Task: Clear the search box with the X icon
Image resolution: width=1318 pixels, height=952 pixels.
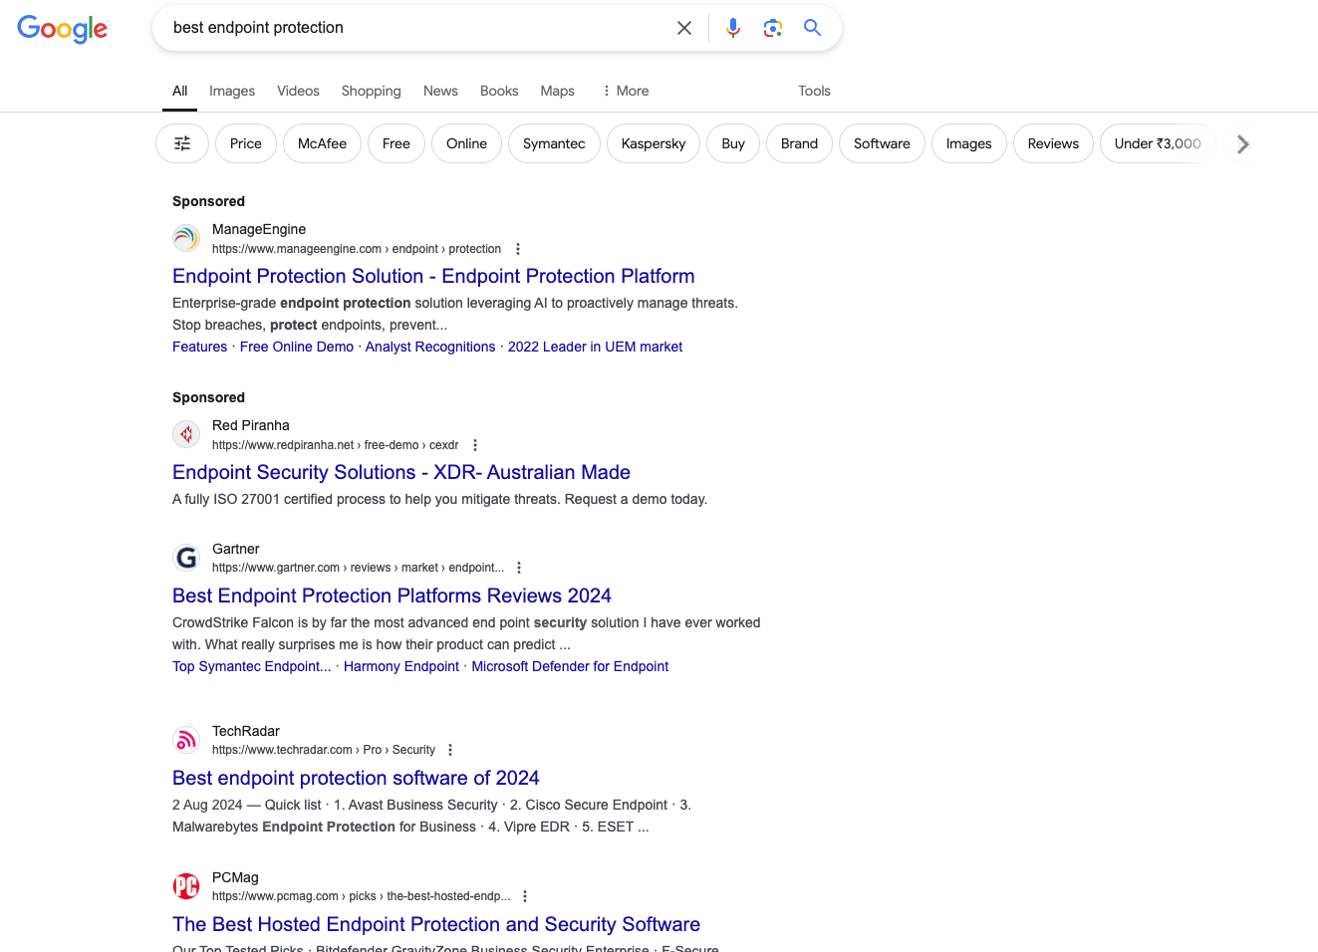Action: (683, 28)
